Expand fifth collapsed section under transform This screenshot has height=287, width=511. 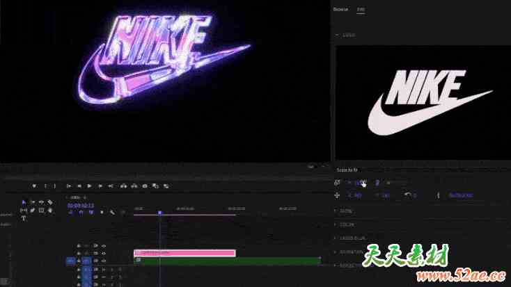coord(335,265)
